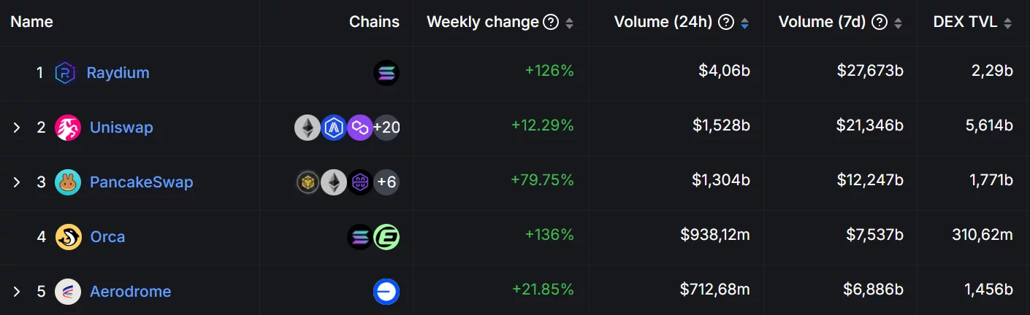This screenshot has width=1030, height=315.
Task: Sort by Weekly change column
Action: (570, 23)
